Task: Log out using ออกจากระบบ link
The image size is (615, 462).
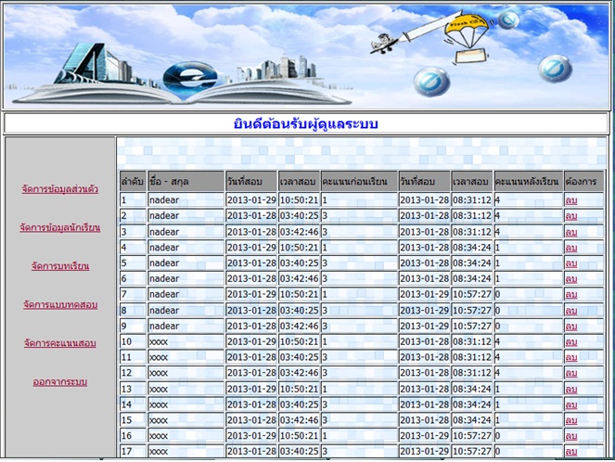Action: point(60,381)
